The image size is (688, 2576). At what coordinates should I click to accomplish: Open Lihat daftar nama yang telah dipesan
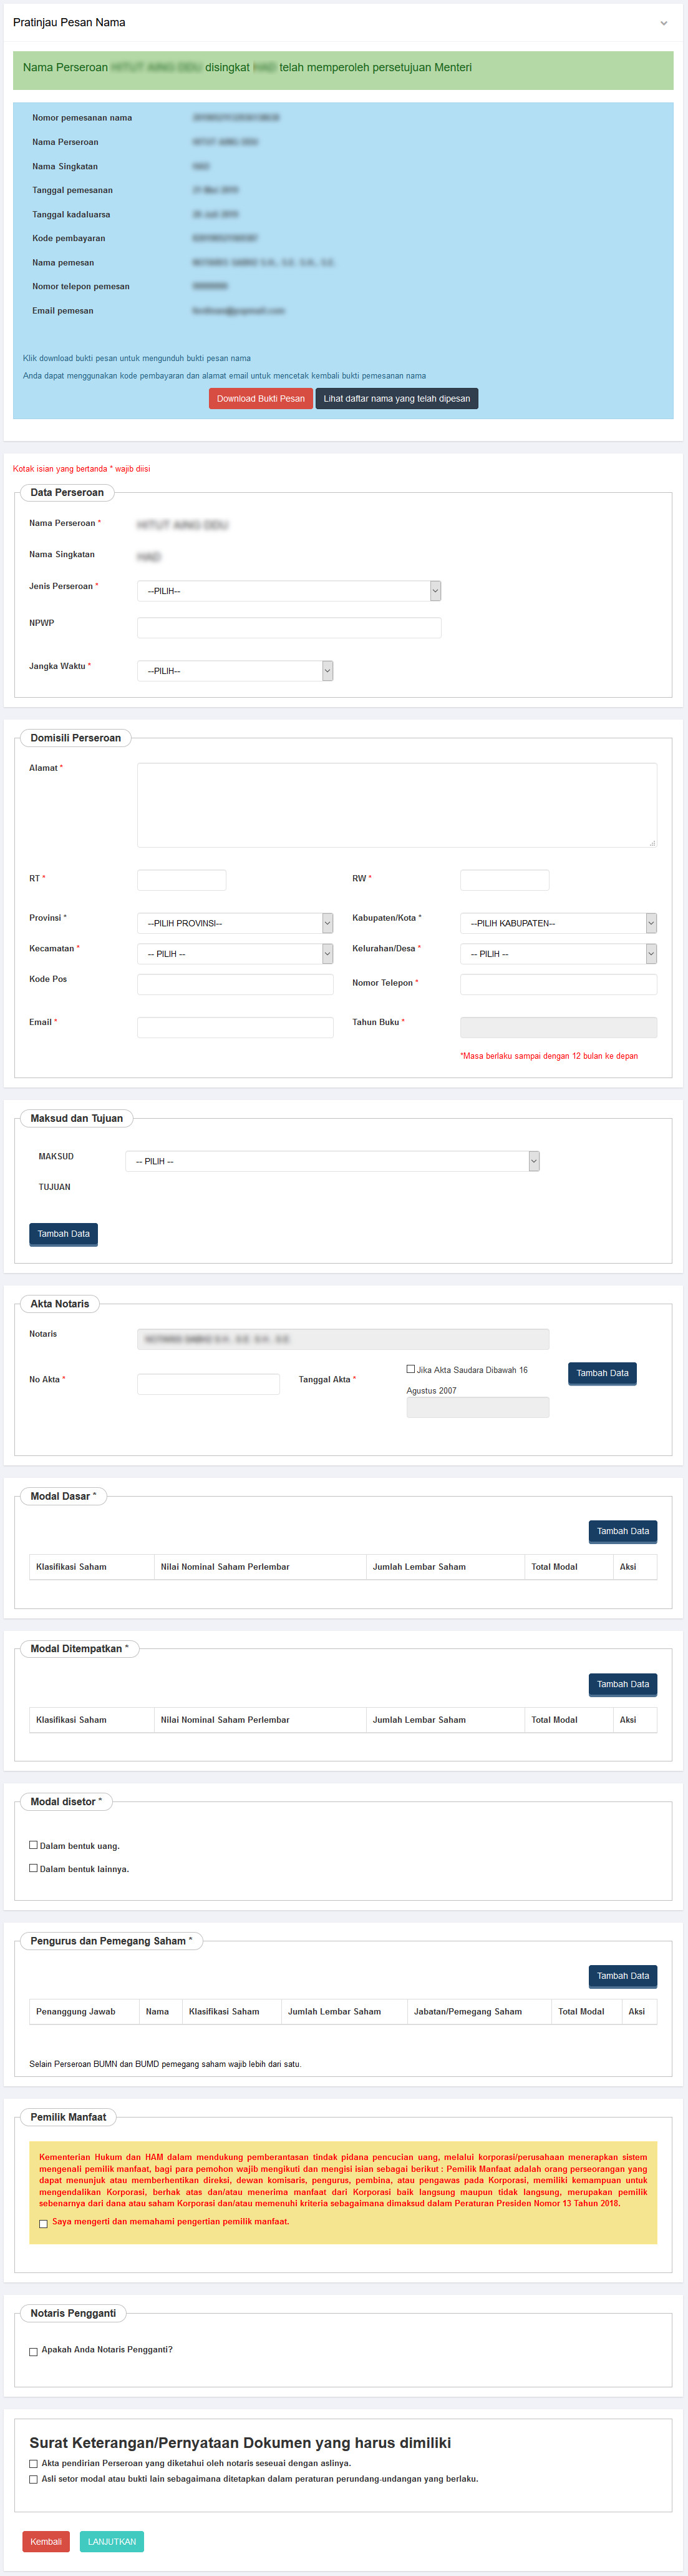tap(397, 399)
